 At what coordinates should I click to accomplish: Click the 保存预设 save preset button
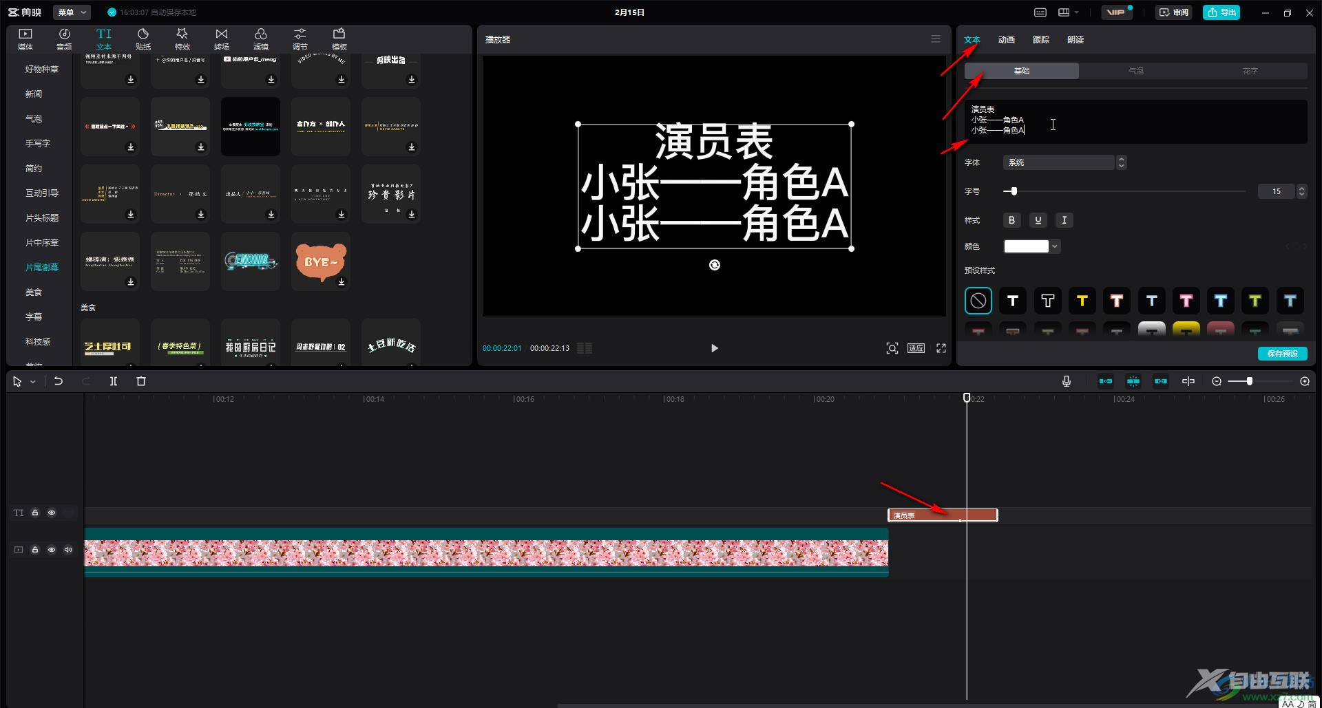click(x=1283, y=354)
